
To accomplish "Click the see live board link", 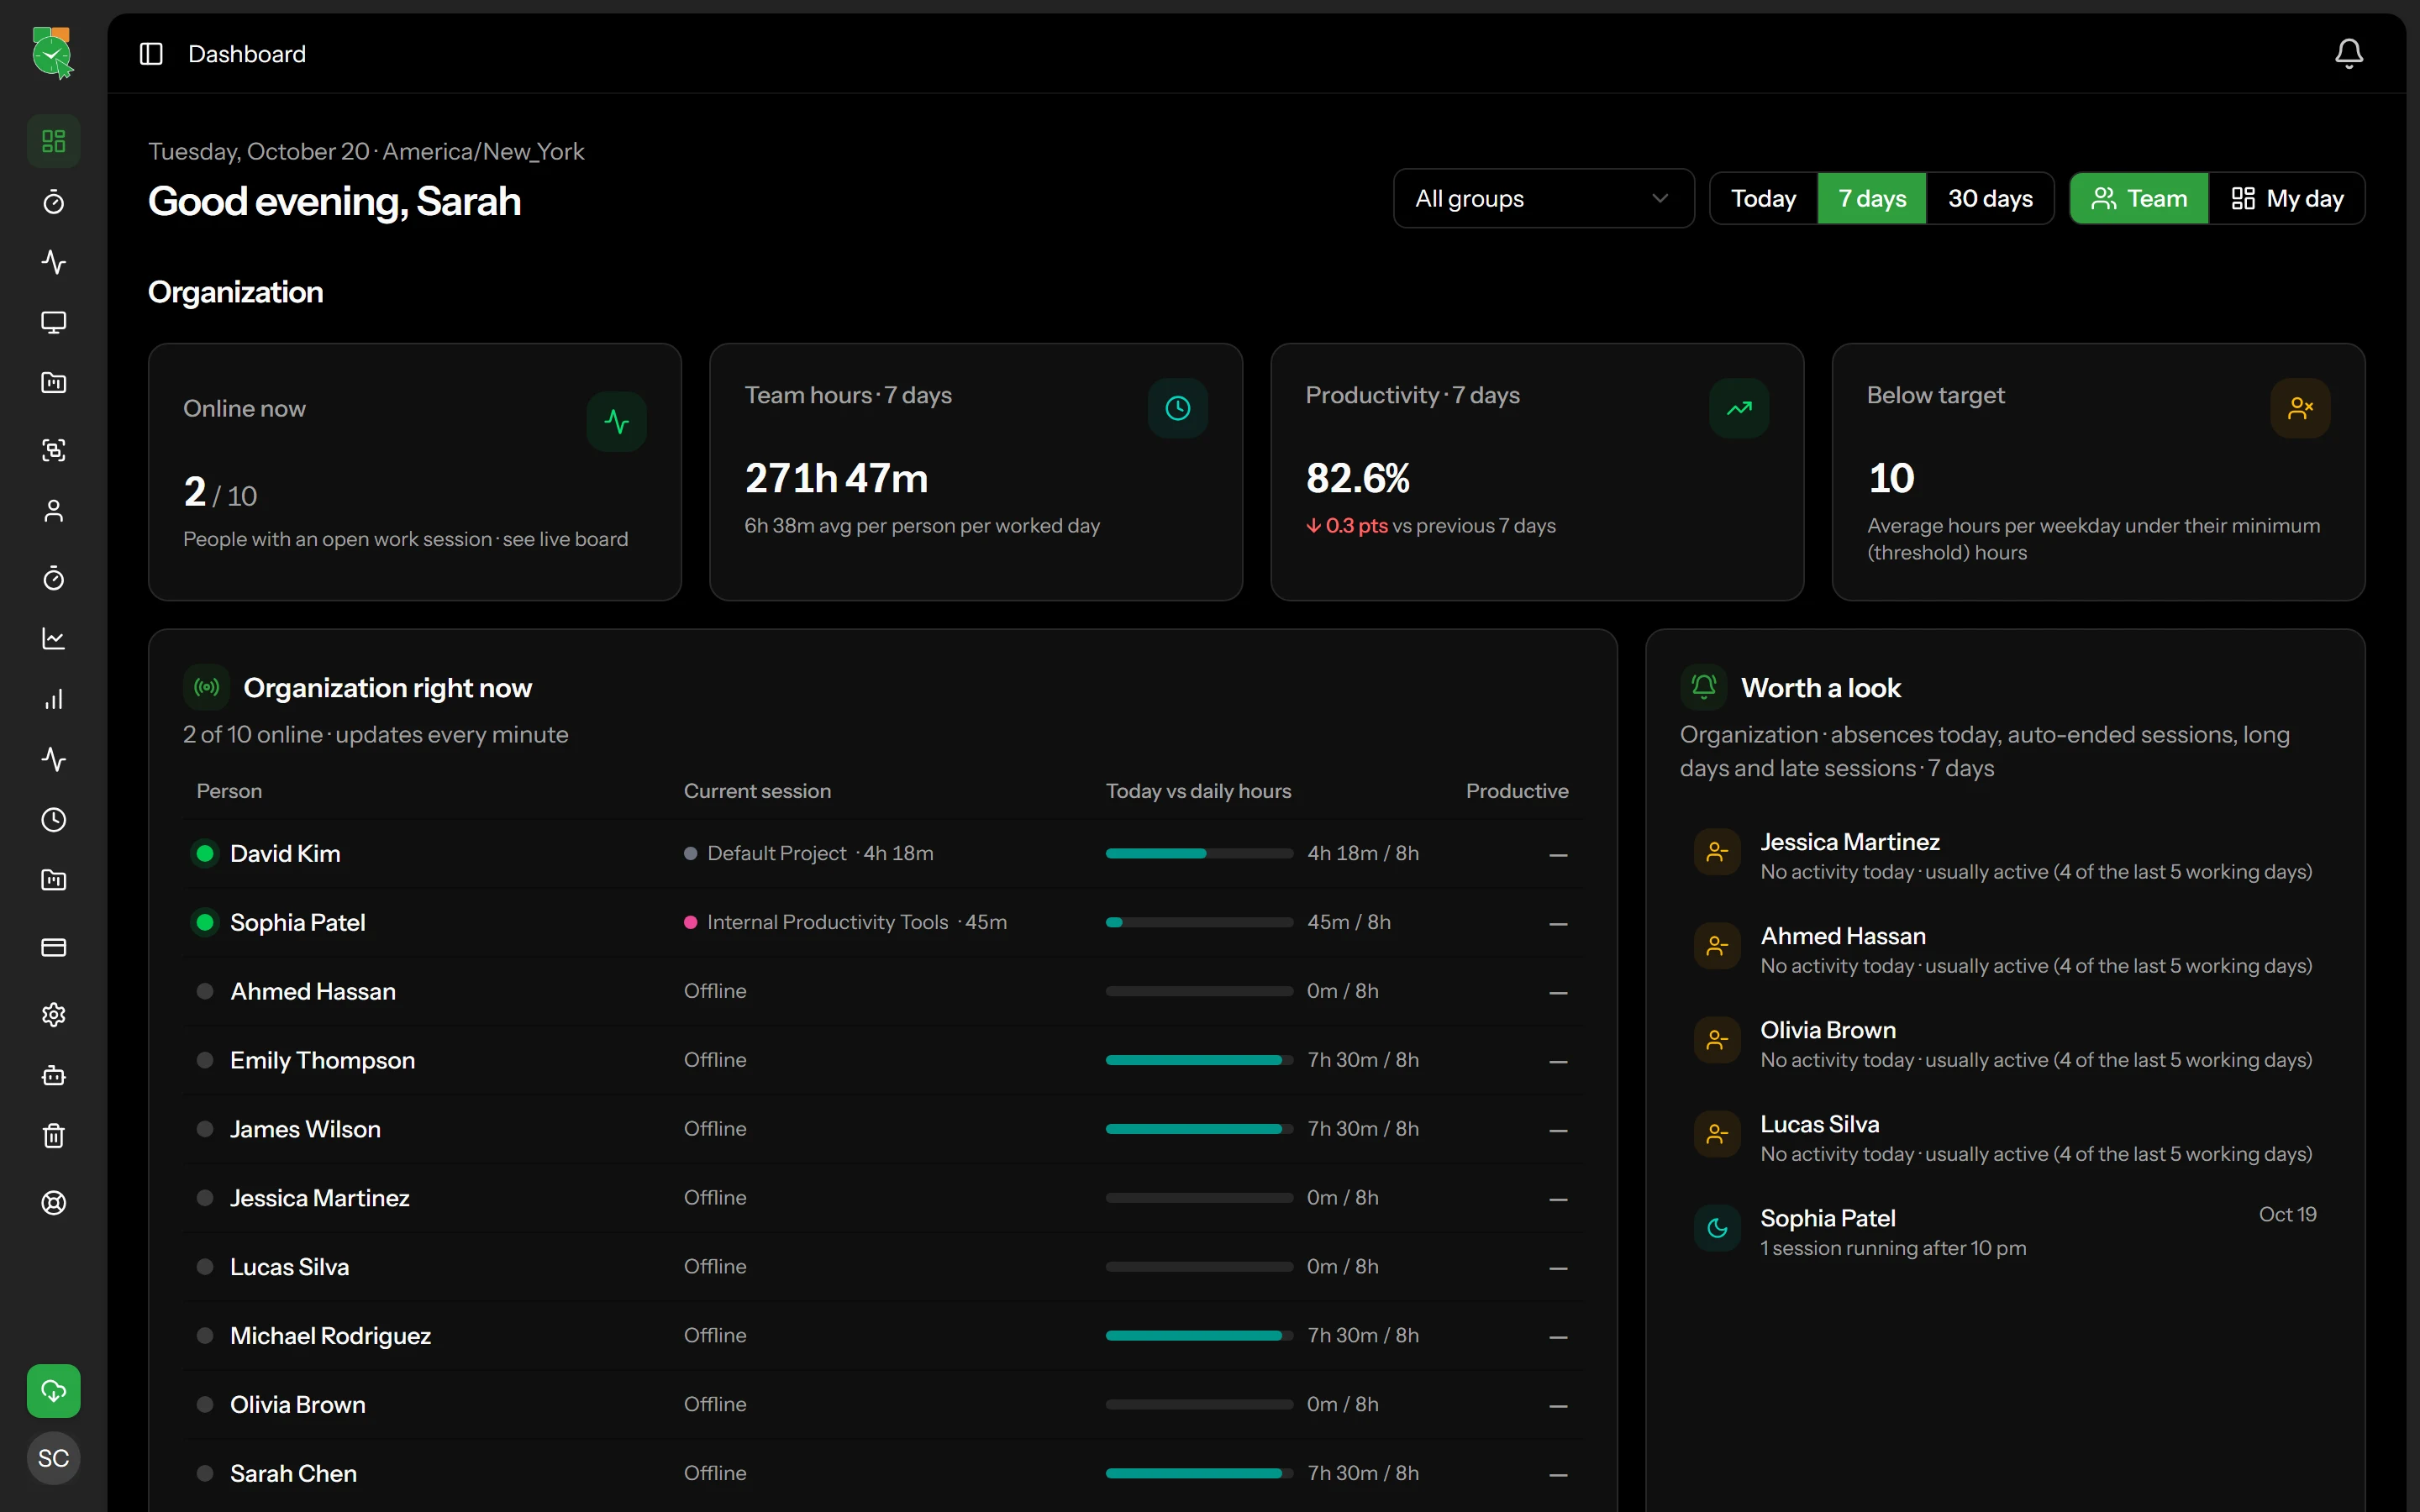I will coord(565,539).
